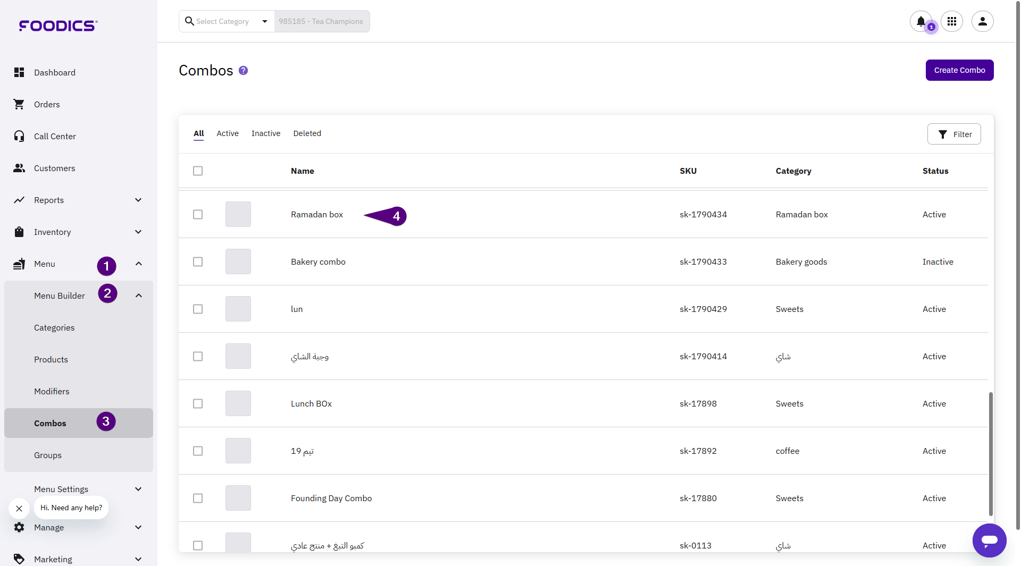Check the Ramadan box row checkbox

point(198,214)
